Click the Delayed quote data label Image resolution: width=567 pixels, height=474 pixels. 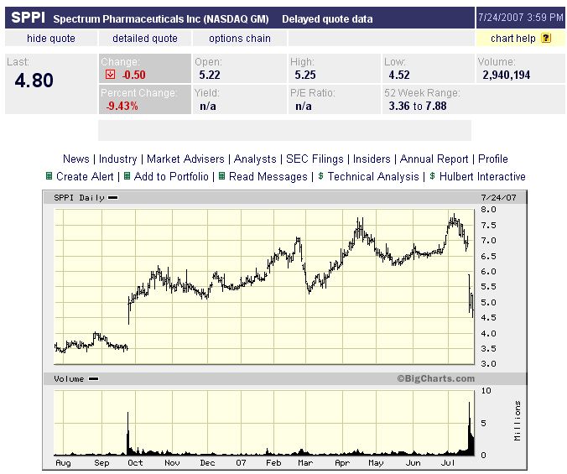pyautogui.click(x=327, y=18)
